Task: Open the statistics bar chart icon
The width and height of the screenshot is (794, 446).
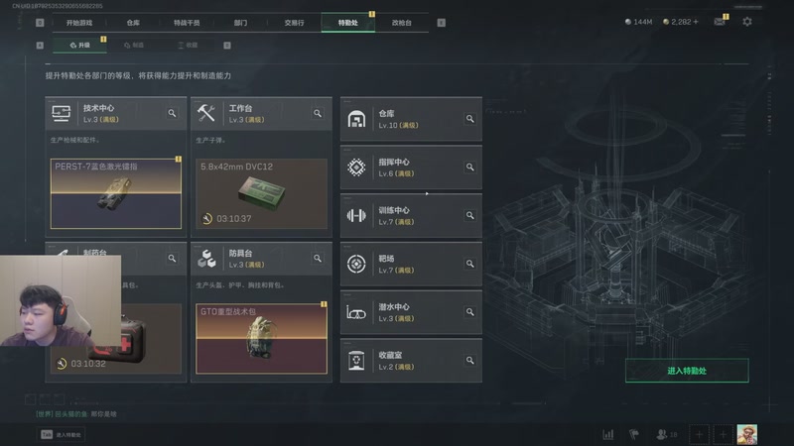Action: tap(608, 434)
